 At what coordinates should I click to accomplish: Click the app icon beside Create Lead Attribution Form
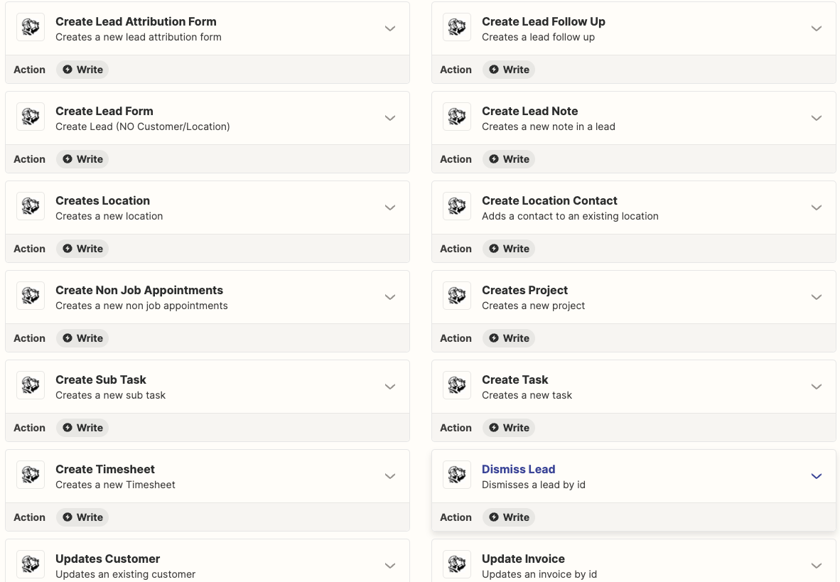tap(31, 28)
